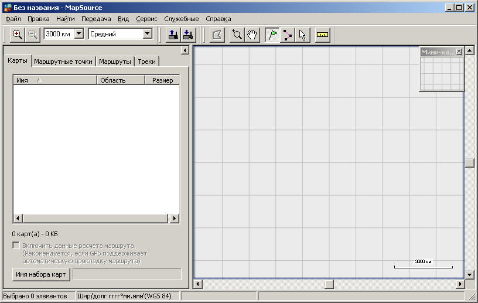Click the Имя набора карт button
478x303 pixels.
coord(41,274)
